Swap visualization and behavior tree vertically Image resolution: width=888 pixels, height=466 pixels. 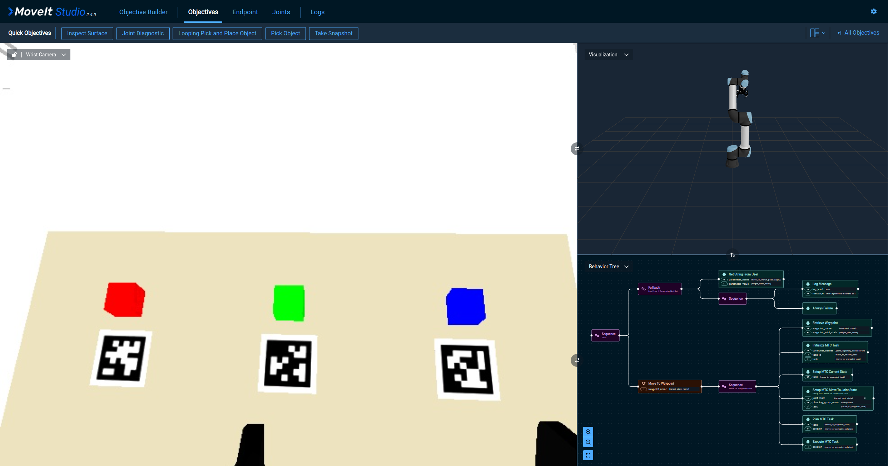(x=733, y=254)
